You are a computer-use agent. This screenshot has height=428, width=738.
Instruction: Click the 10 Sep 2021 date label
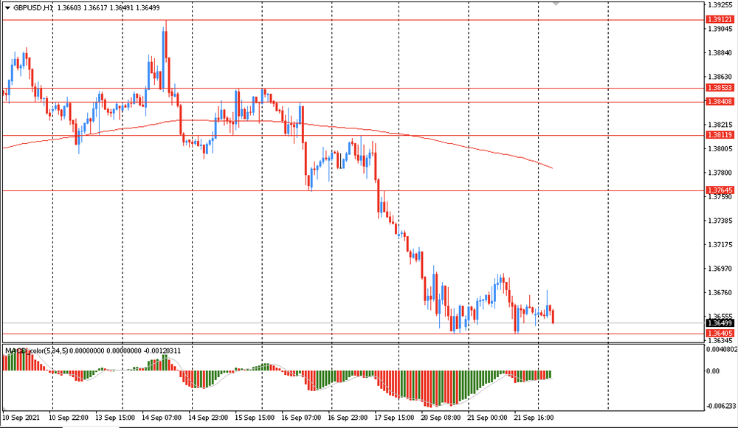pos(21,418)
